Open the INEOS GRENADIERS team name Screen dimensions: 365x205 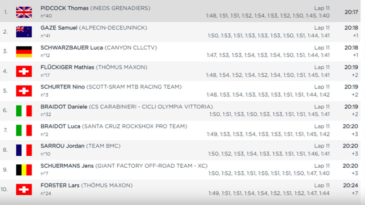click(x=121, y=8)
